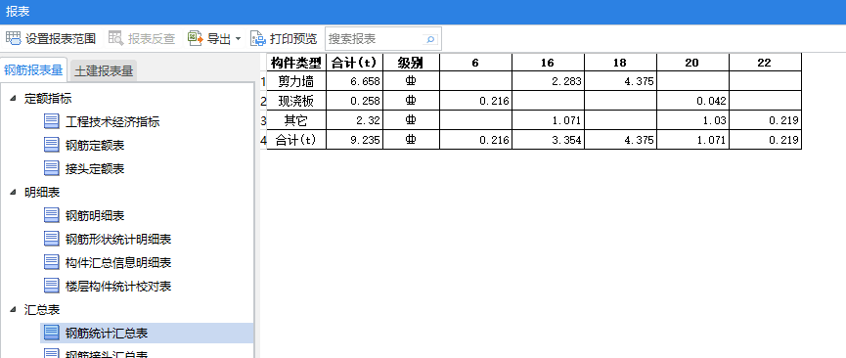Click report icon beside 钢筋明细表
Viewport: 846px width, 358px height.
click(x=52, y=215)
